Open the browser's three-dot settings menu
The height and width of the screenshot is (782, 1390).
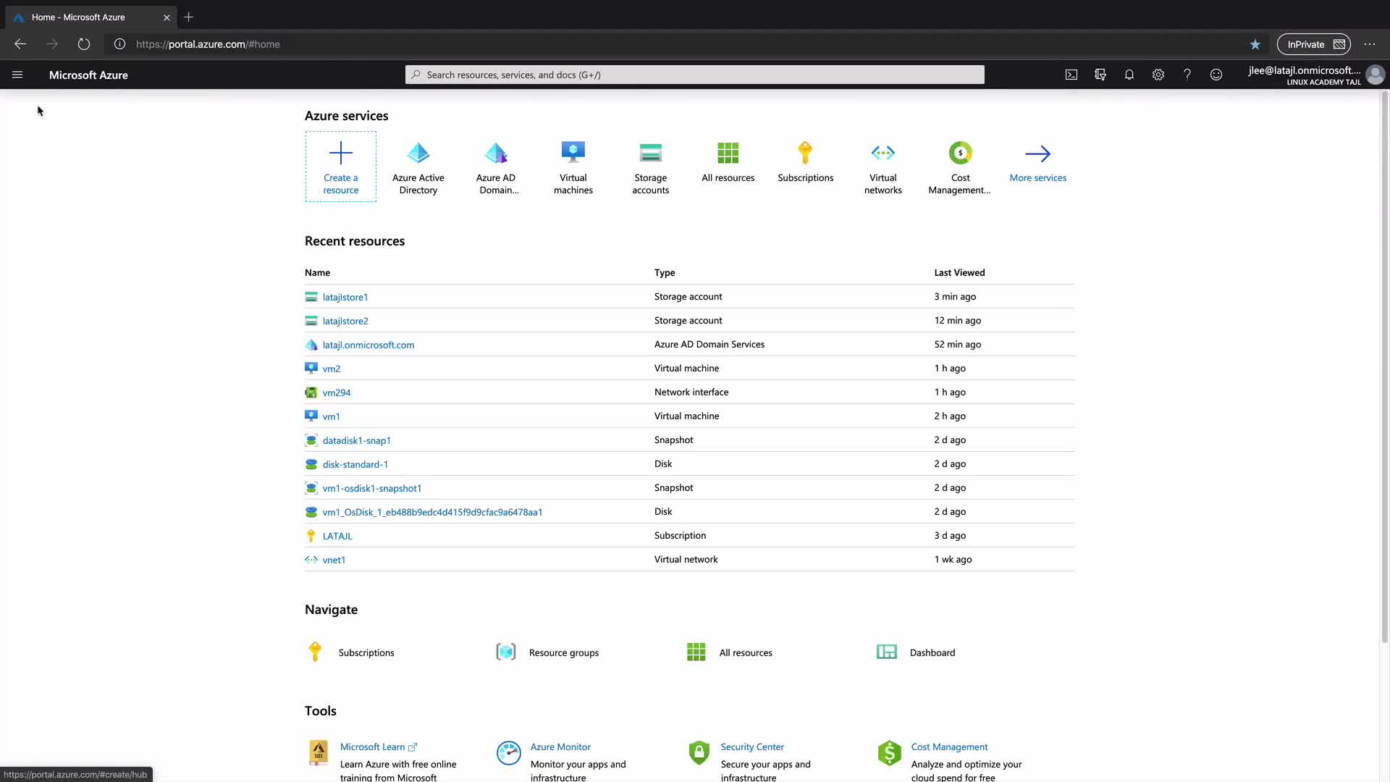click(x=1370, y=44)
